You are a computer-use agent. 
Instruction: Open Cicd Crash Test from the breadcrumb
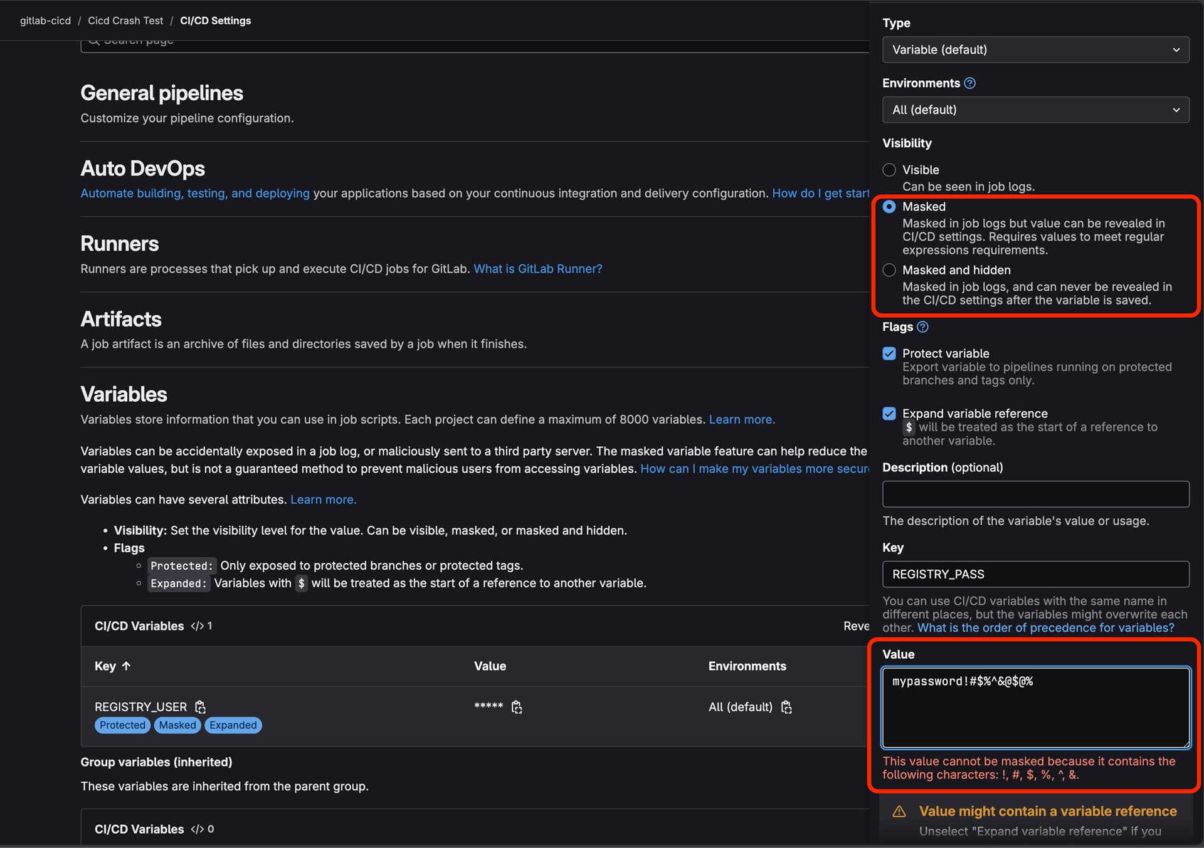[125, 20]
